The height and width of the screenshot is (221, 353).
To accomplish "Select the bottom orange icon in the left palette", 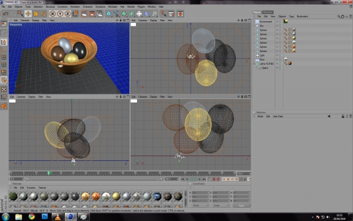I will [4, 105].
